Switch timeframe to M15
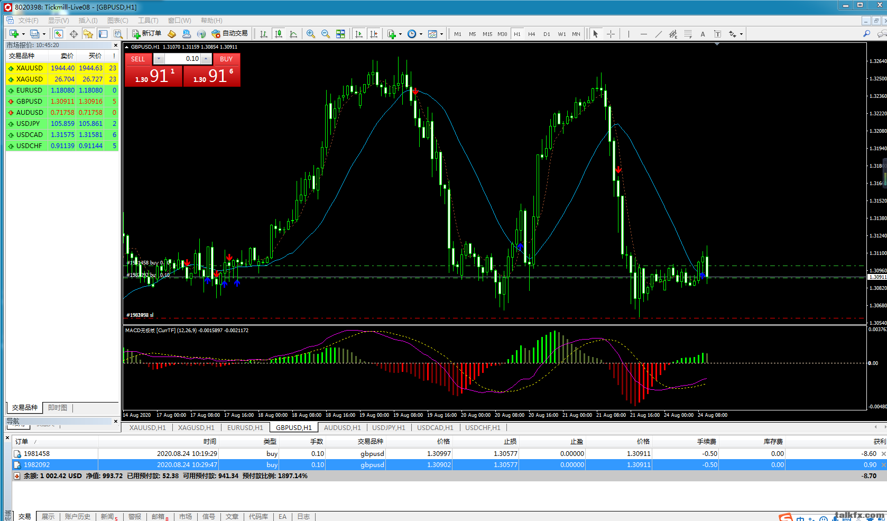The image size is (887, 521). pyautogui.click(x=487, y=34)
